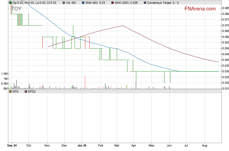Click the 0.050 price axis label
The image size is (229, 151).
click(225, 48)
